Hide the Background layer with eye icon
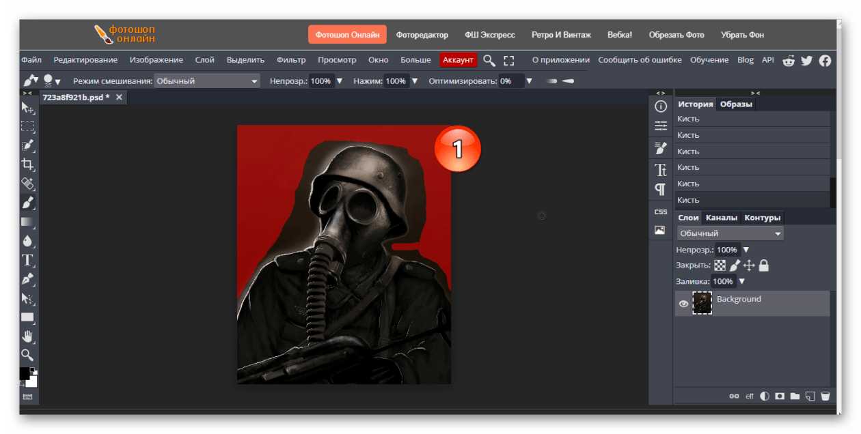Image resolution: width=861 pixels, height=434 pixels. tap(683, 304)
